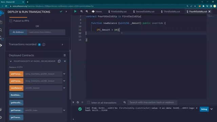Collapse the Deploy & Run panel arrow
The image size is (217, 122).
(x=66, y=12)
